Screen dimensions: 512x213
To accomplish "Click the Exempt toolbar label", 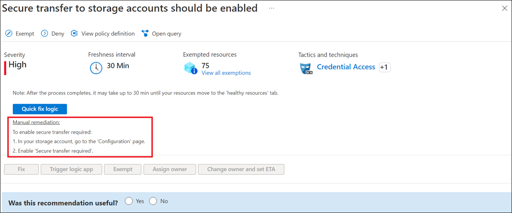I will [25, 34].
